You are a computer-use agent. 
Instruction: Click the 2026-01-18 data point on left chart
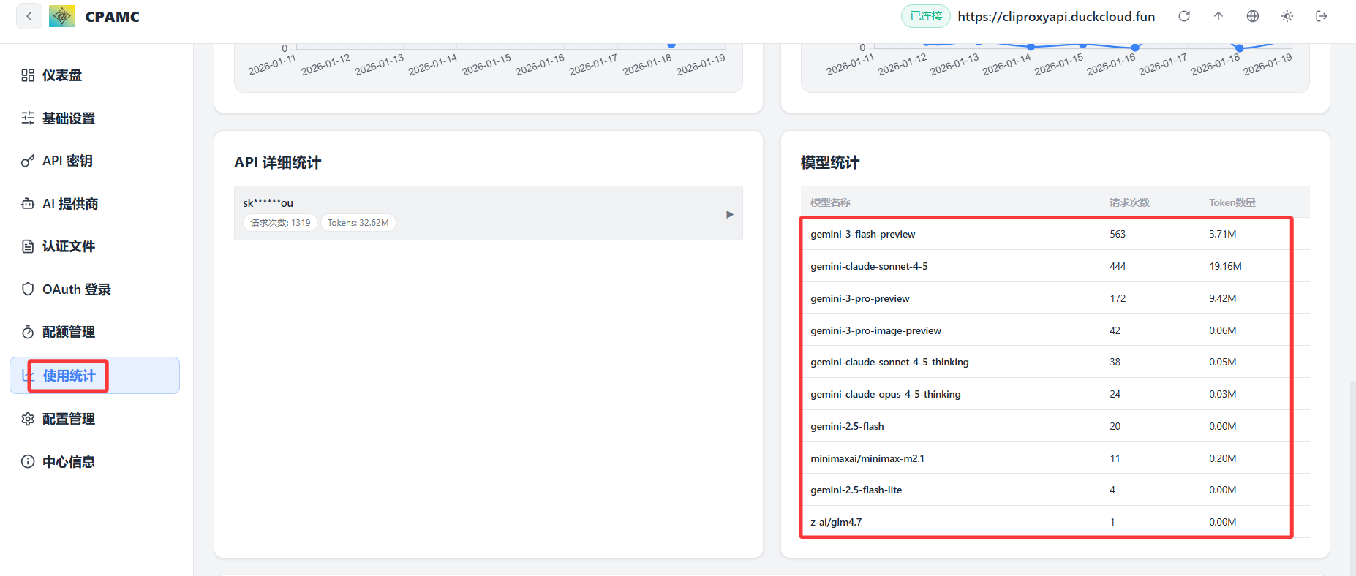pos(671,45)
